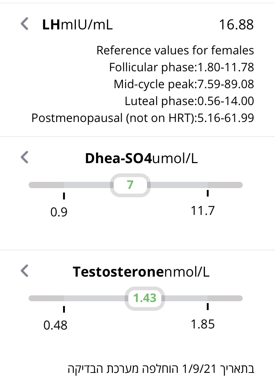Click the Dhea-SO4 upper limit 11.7
The image size is (275, 385).
point(202,211)
